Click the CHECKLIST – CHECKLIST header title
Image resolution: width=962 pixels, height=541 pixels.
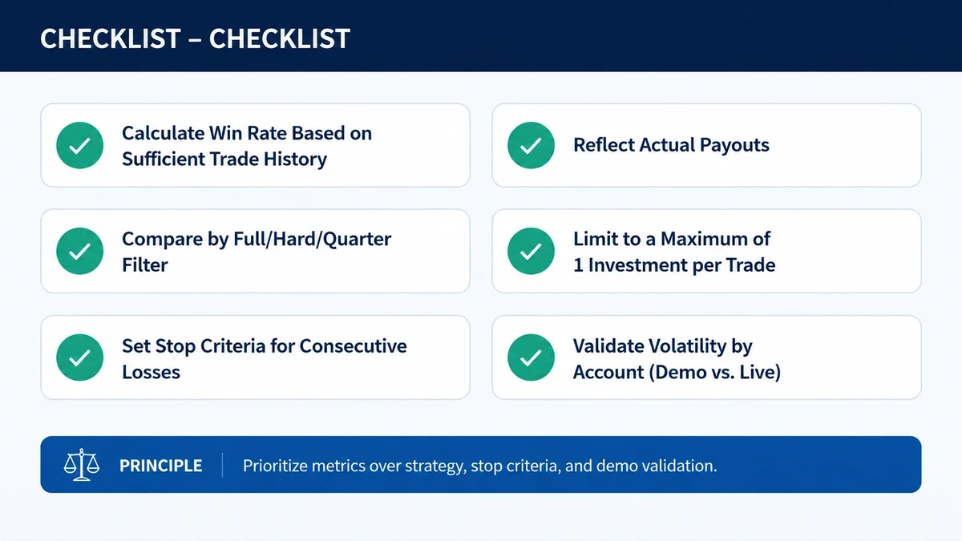195,38
